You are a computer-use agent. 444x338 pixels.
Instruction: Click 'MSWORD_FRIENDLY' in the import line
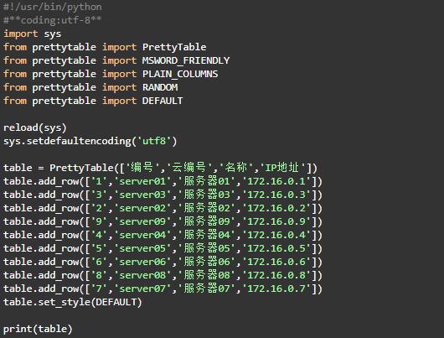[186, 60]
